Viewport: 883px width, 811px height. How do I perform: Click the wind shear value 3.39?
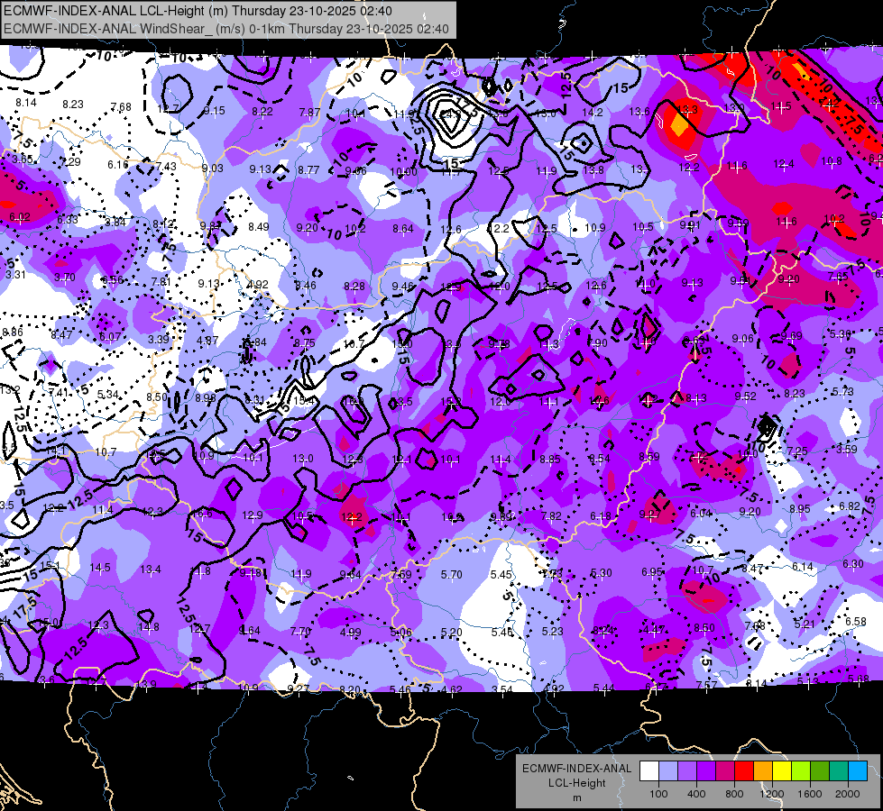tap(159, 340)
